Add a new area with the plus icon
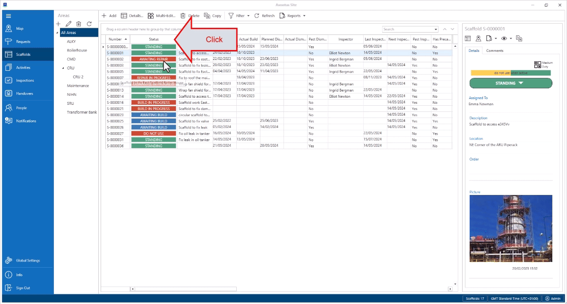 [x=58, y=24]
